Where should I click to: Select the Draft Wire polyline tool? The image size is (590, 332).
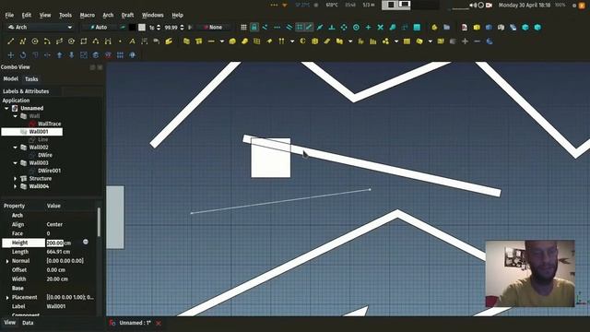pyautogui.click(x=22, y=41)
